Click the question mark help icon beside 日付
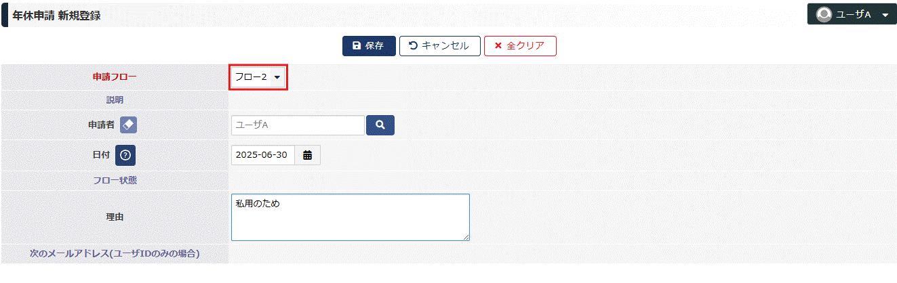Screen dimensions: 897x283 coord(125,155)
